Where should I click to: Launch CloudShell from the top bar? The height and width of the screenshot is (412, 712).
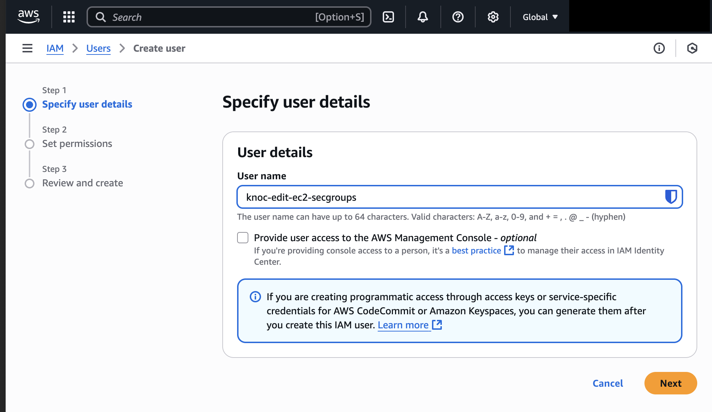click(389, 17)
